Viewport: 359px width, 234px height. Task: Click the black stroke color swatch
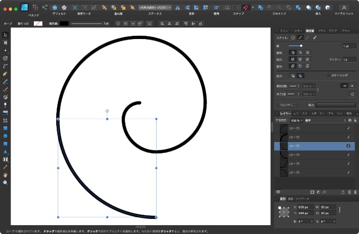pos(63,23)
